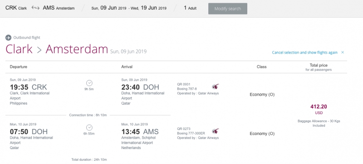Click Qatar Airways logo beside QR 0931
The image size is (363, 164).
[x=215, y=87]
